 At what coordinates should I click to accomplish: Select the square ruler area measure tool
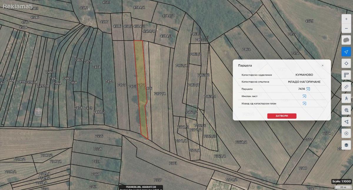[x=346, y=75]
